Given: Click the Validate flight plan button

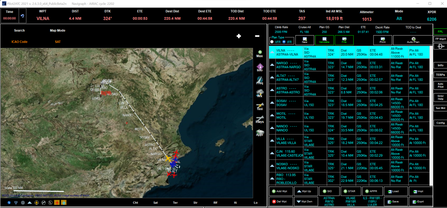Looking at the screenshot, I should 324,40.
